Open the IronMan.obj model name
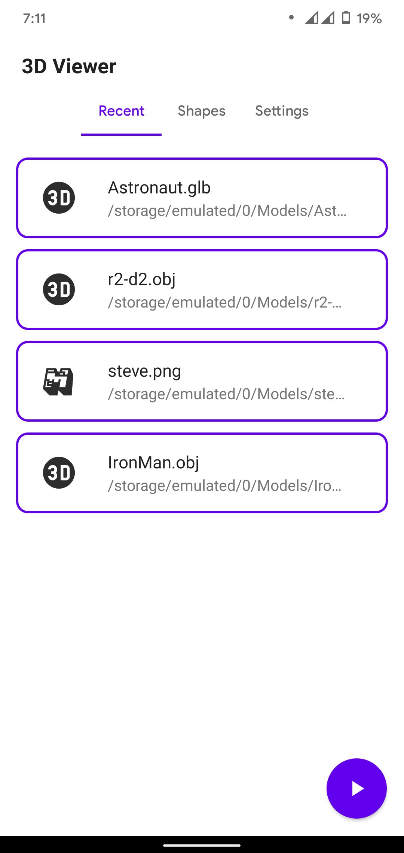Viewport: 404px width, 853px height. pos(153,463)
